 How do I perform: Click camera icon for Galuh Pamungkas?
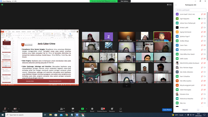[x=204, y=90]
